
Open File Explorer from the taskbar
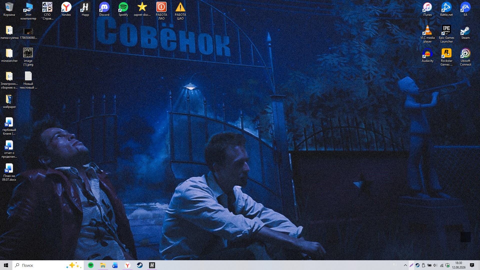103,265
